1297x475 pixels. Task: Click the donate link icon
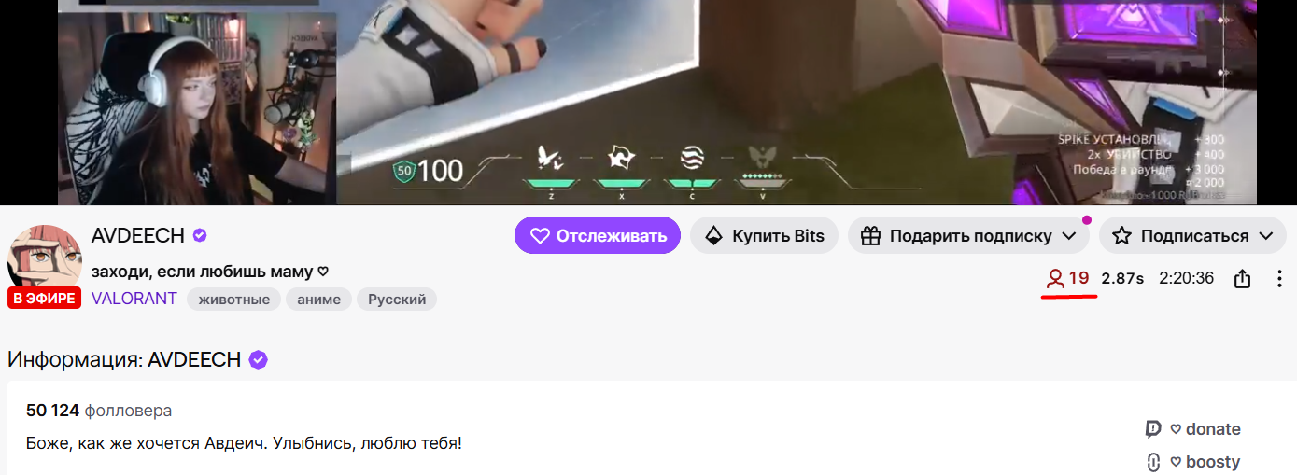[x=1153, y=429]
